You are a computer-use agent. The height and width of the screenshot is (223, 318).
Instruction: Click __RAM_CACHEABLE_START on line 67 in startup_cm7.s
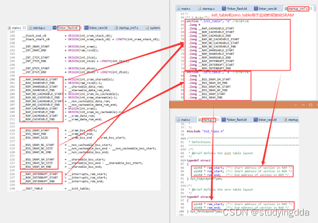tap(216, 28)
